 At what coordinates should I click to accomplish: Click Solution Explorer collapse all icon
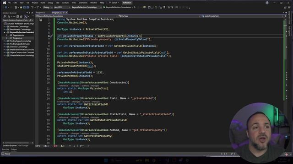click(17, 16)
